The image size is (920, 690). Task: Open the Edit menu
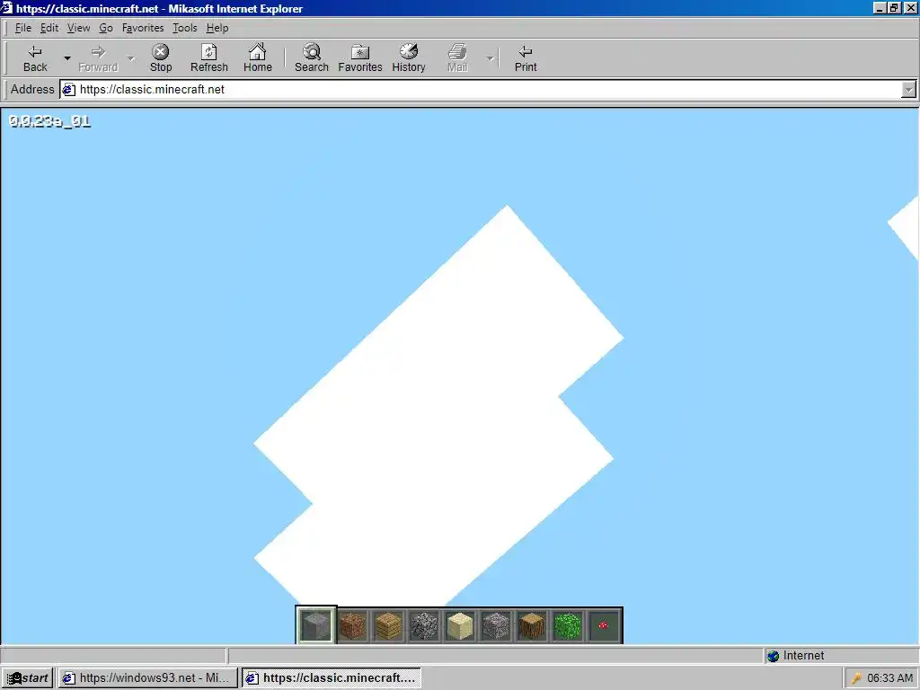point(49,28)
